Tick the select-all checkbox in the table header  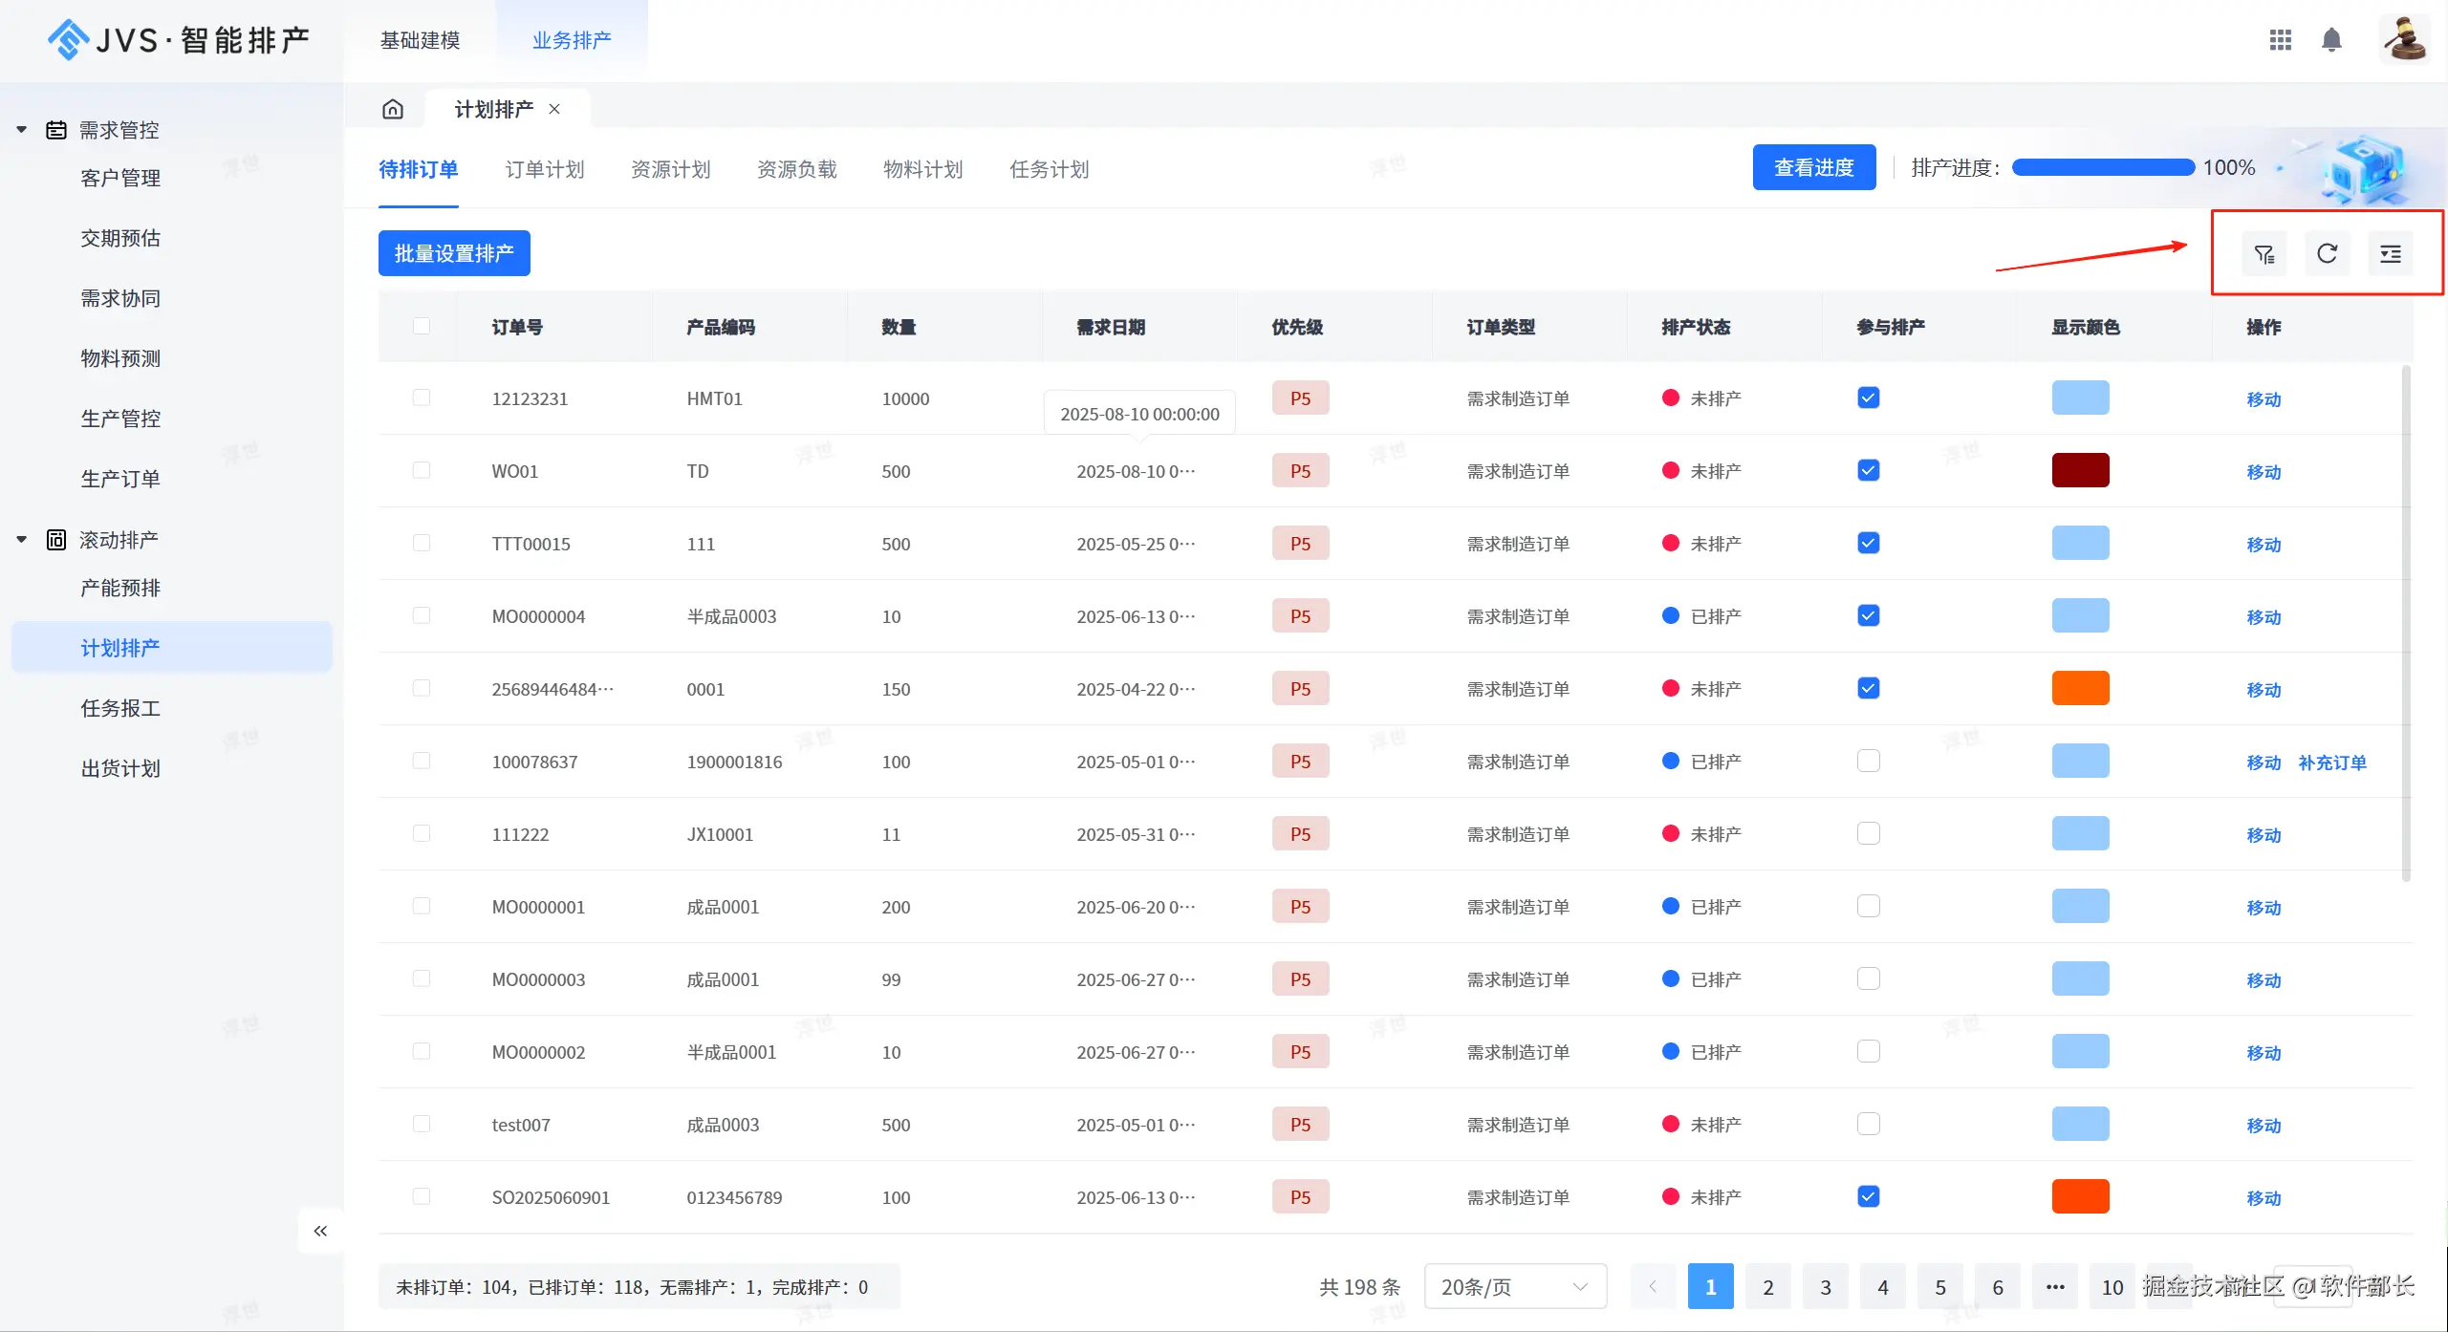tap(421, 326)
